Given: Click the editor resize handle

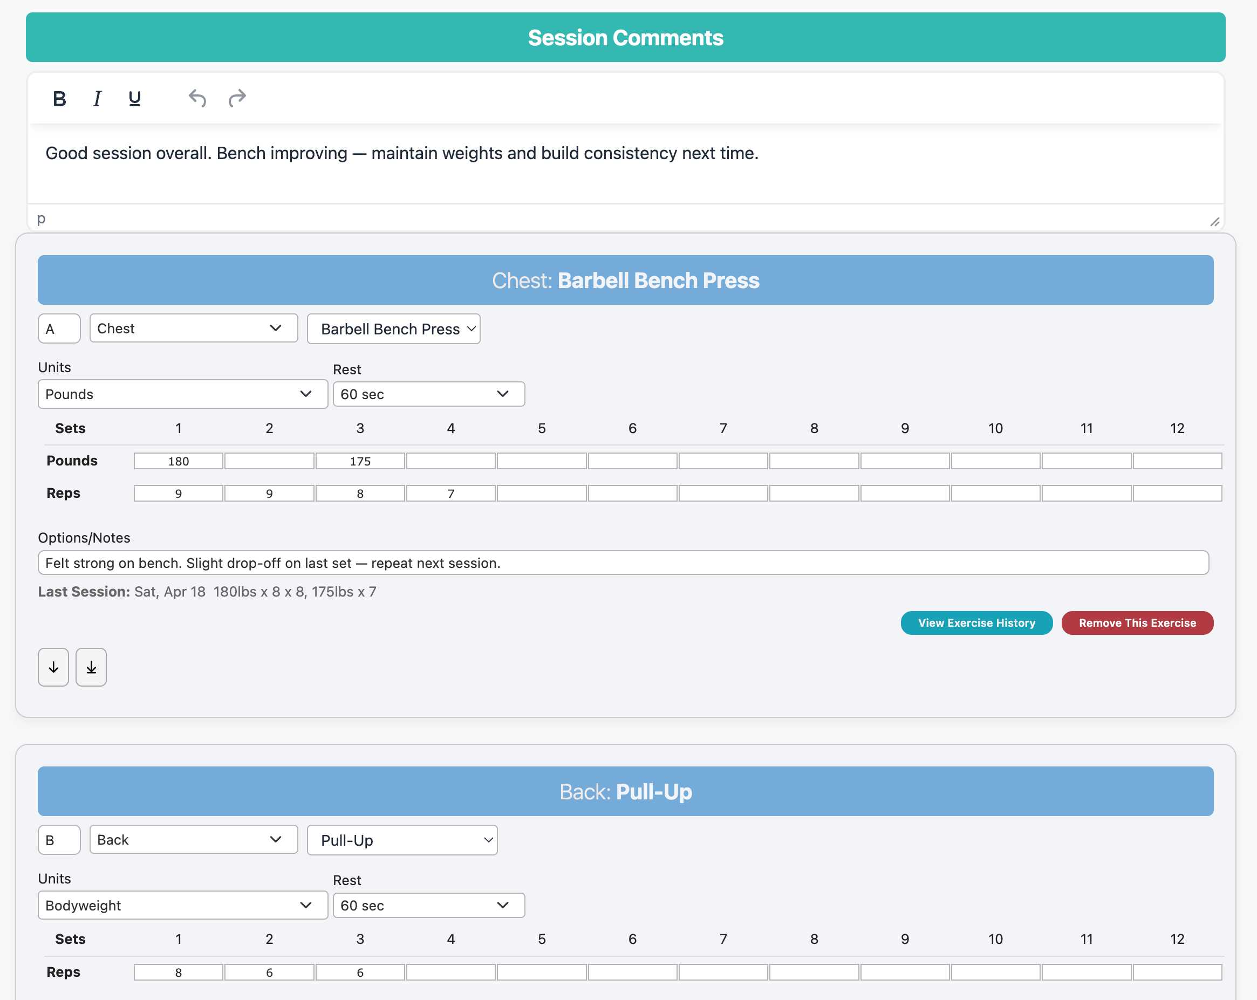Looking at the screenshot, I should click(x=1214, y=222).
